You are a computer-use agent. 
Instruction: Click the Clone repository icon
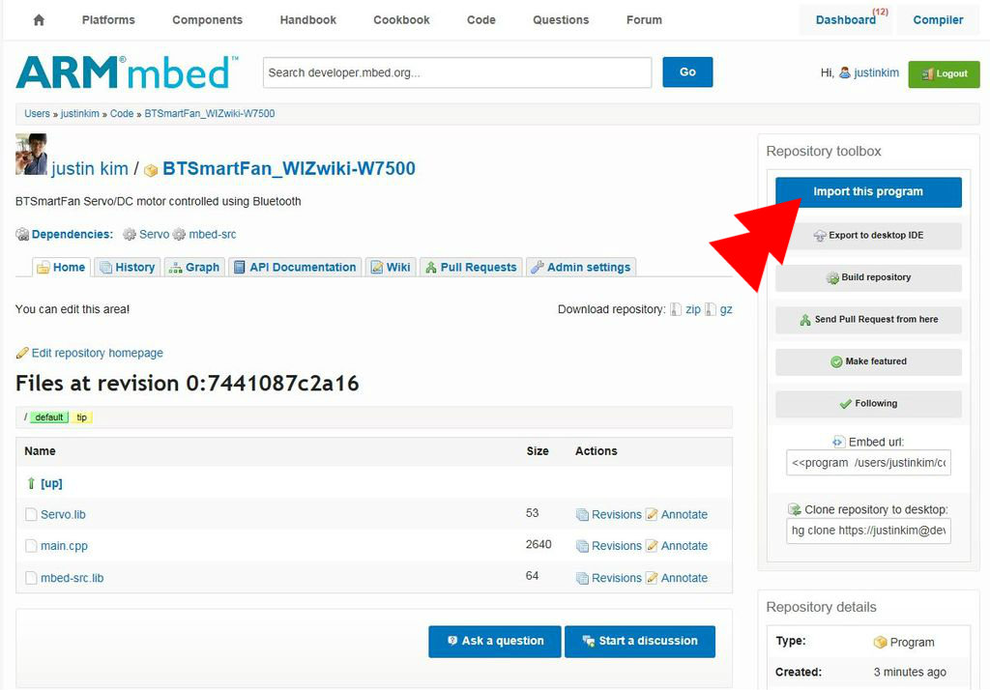[x=795, y=509]
